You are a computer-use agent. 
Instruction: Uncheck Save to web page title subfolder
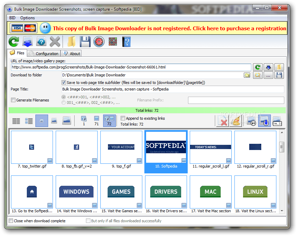tap(64, 82)
